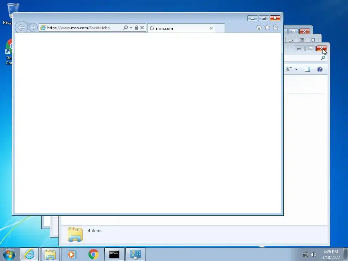The image size is (348, 261).
Task: Stop loading the page
Action: [142, 28]
